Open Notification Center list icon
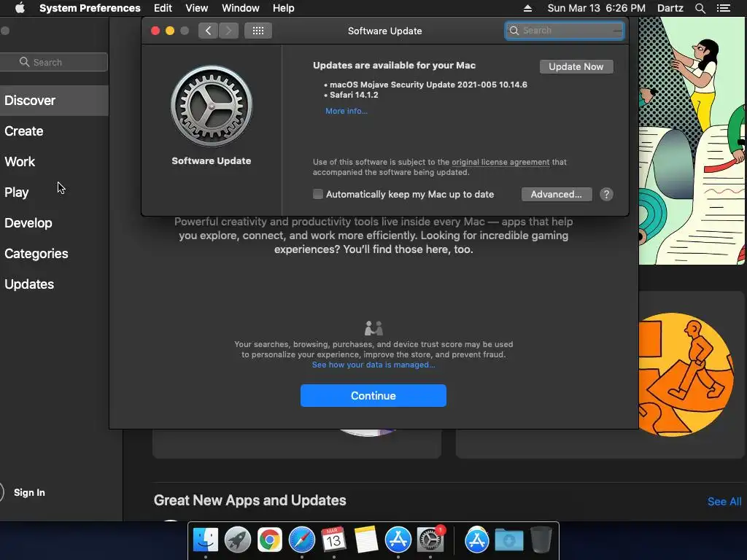Screen dimensions: 747x560 click(724, 8)
